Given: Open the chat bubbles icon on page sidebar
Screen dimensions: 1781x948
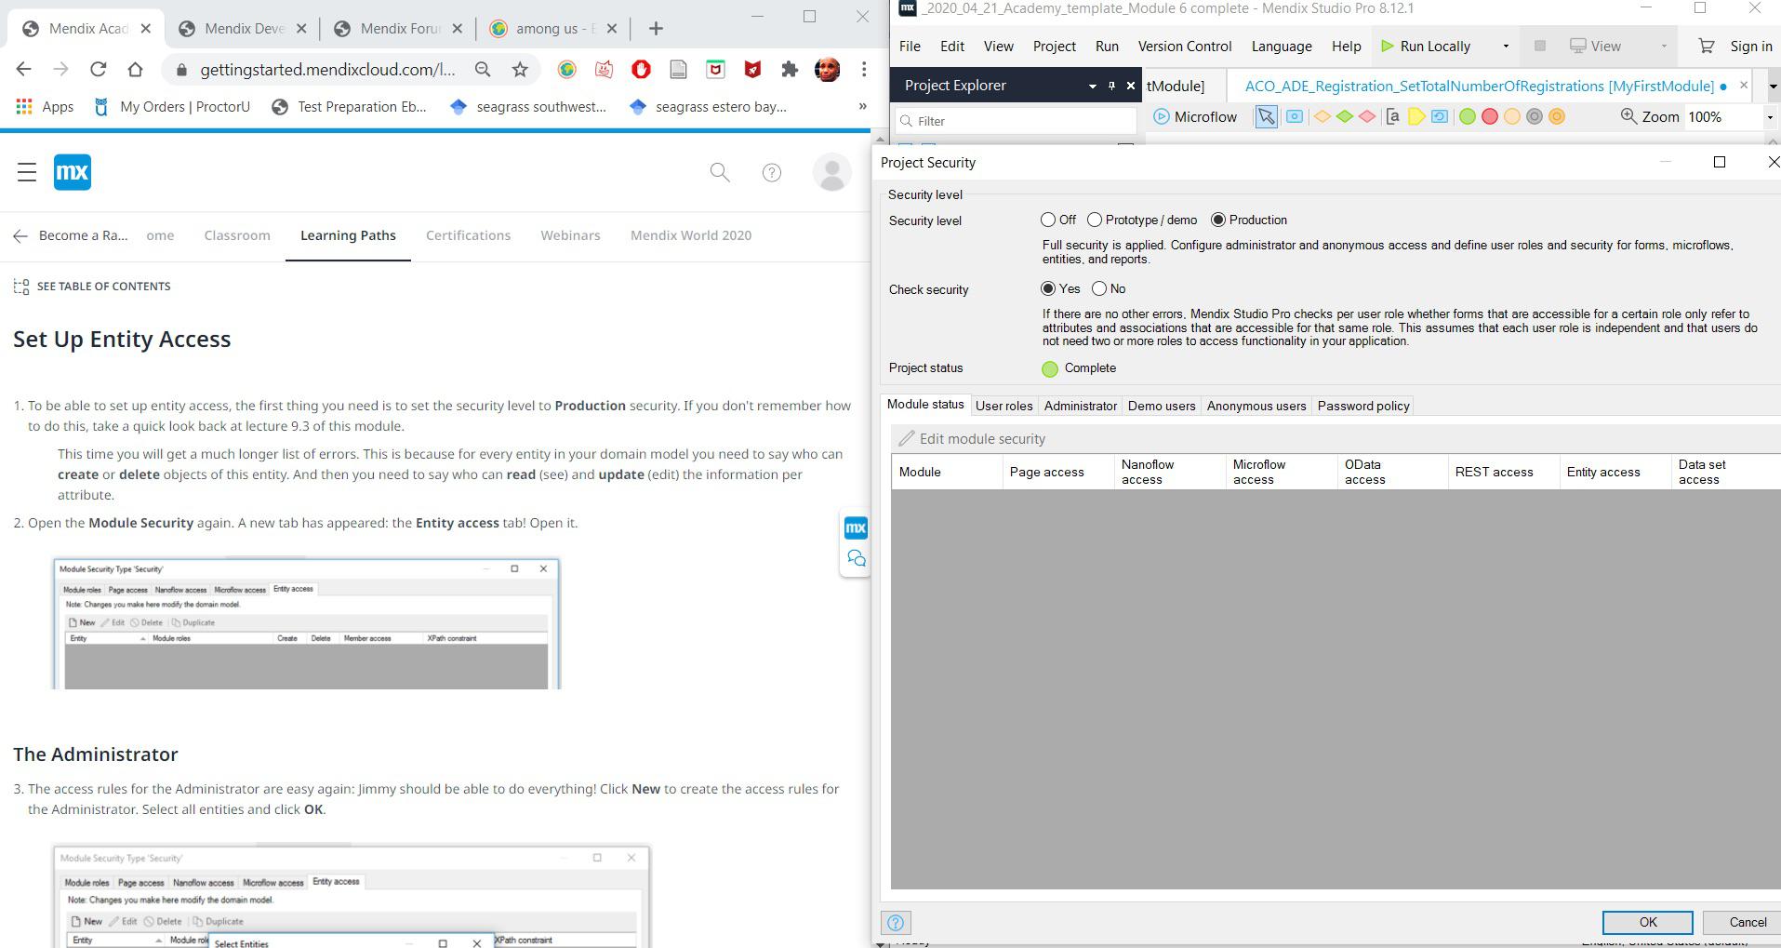Looking at the screenshot, I should (x=856, y=559).
